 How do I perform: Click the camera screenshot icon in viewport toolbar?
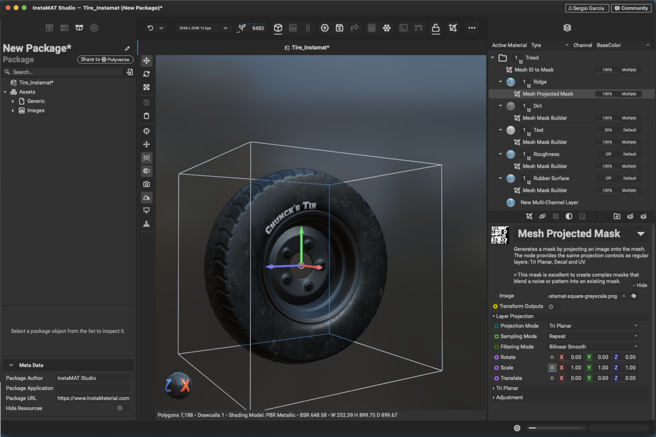pos(147,184)
